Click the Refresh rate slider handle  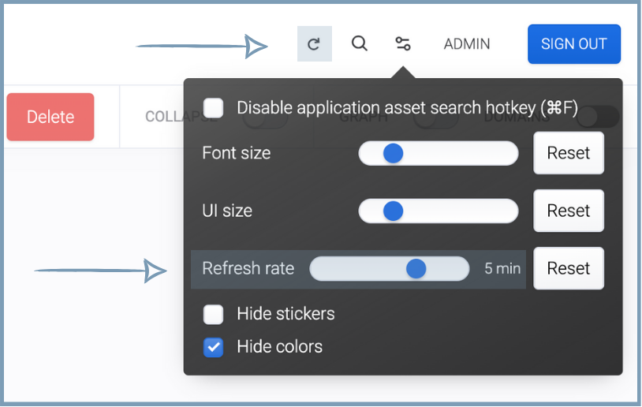coord(416,269)
